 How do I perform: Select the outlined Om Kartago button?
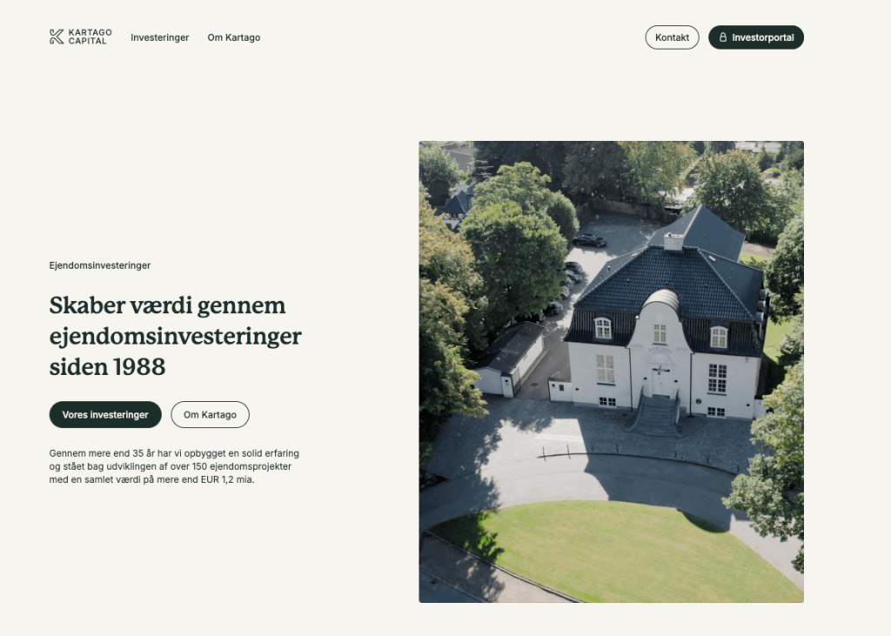pyautogui.click(x=210, y=415)
